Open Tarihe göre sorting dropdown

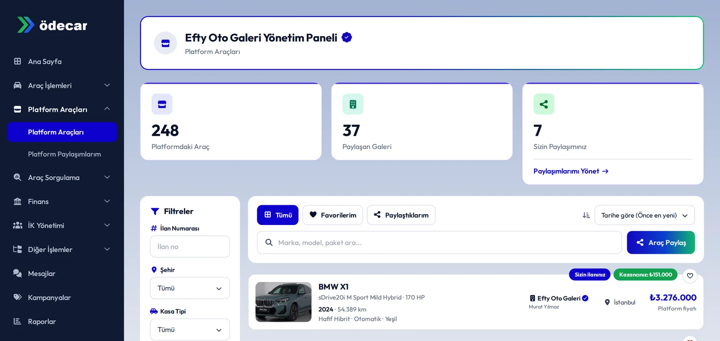point(644,215)
